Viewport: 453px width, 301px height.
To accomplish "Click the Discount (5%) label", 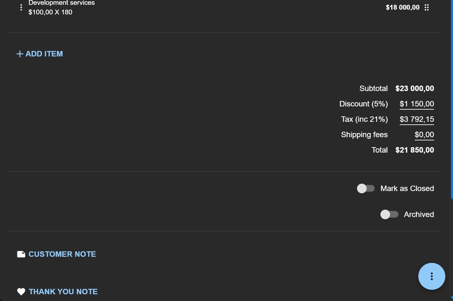I will 363,104.
